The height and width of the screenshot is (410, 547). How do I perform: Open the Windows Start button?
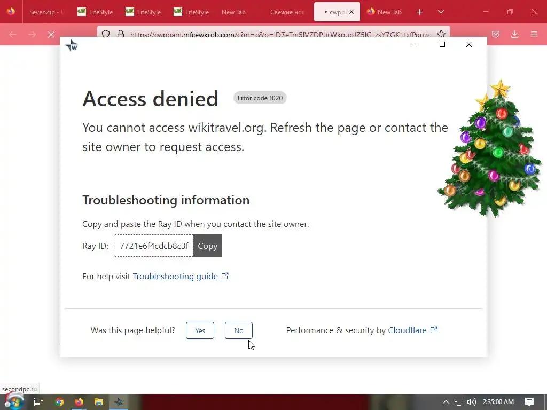[13, 402]
